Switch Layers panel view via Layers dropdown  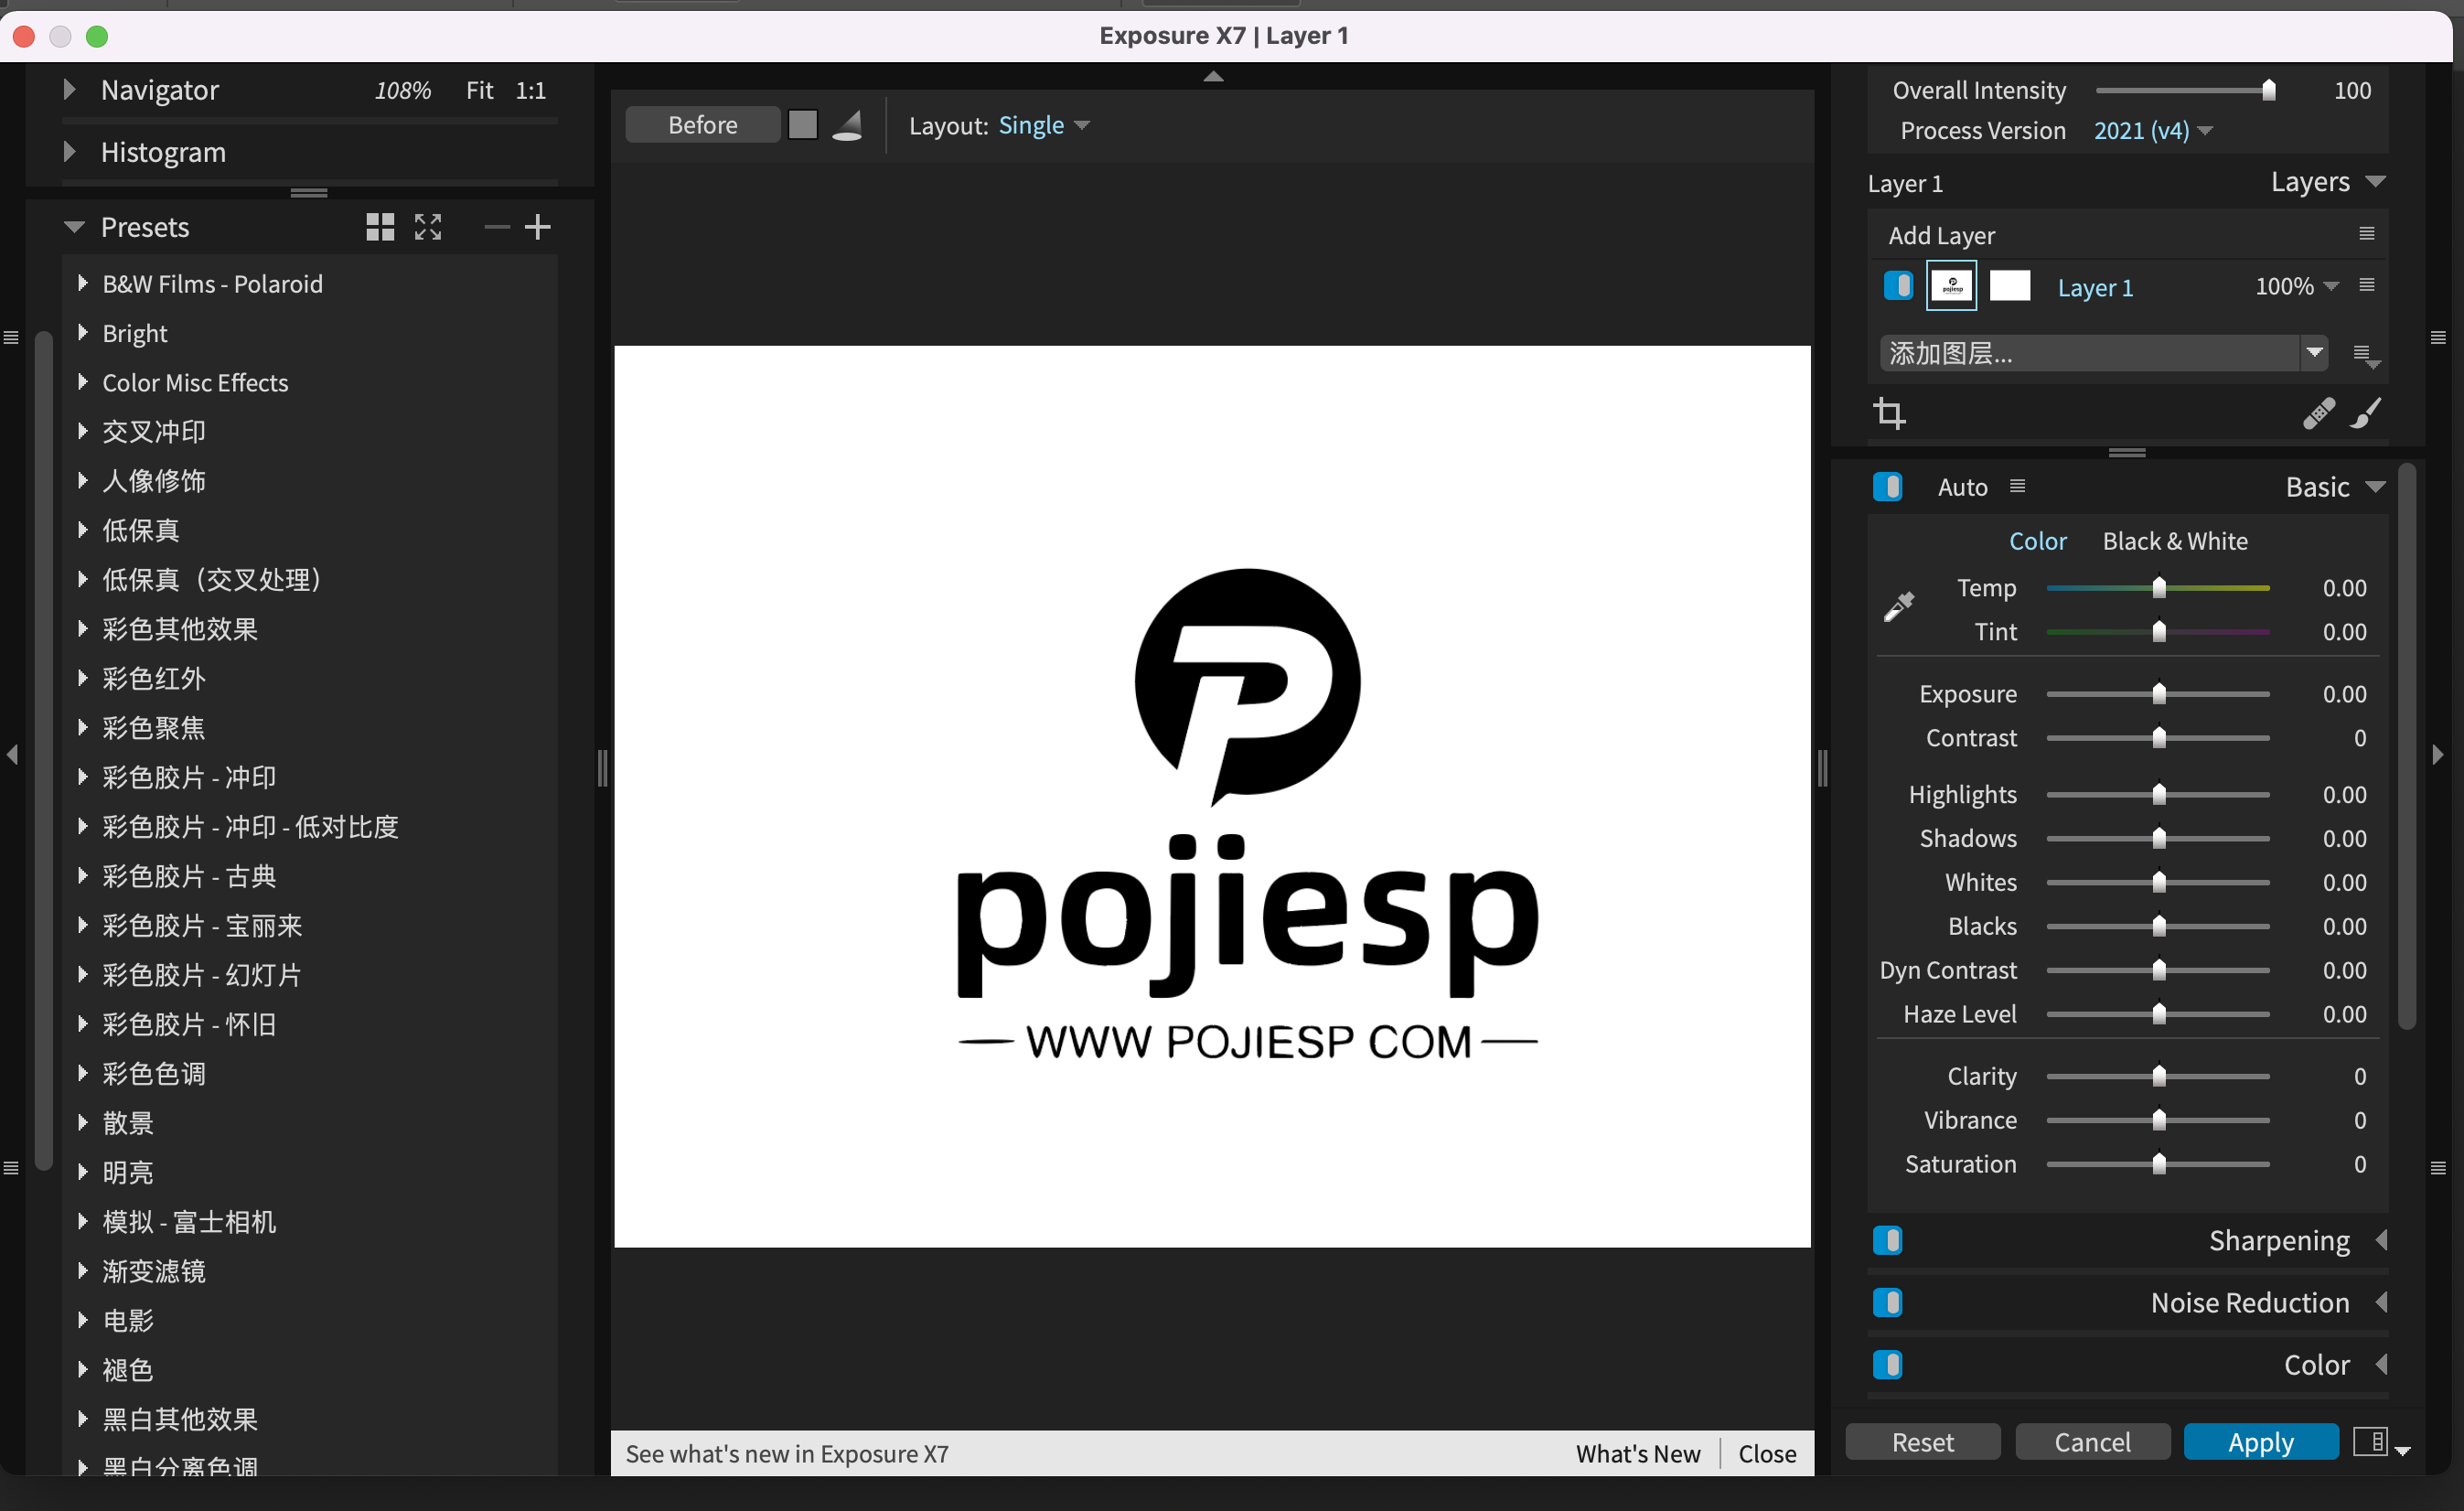[2328, 182]
